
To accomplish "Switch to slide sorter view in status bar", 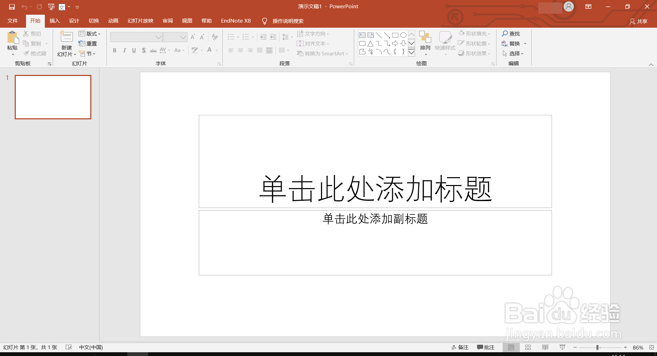I will click(528, 347).
